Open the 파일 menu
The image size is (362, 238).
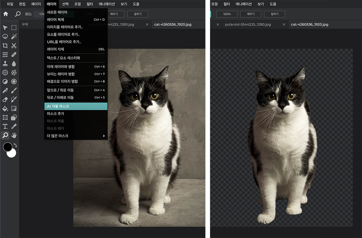tap(10, 4)
